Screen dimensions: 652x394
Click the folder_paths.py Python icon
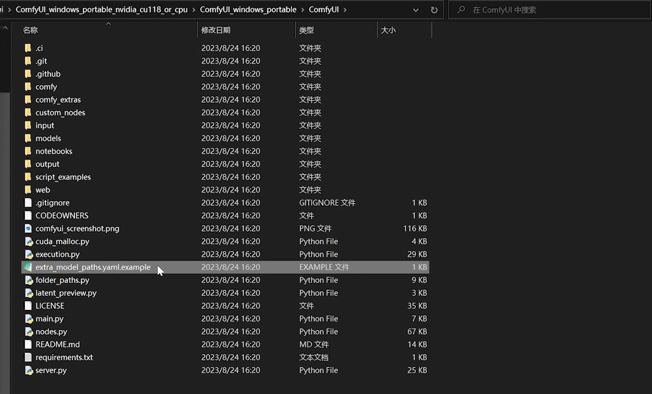[x=28, y=280]
